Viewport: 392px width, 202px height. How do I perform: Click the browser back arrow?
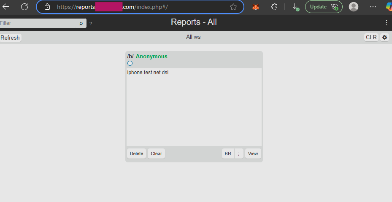pos(6,7)
